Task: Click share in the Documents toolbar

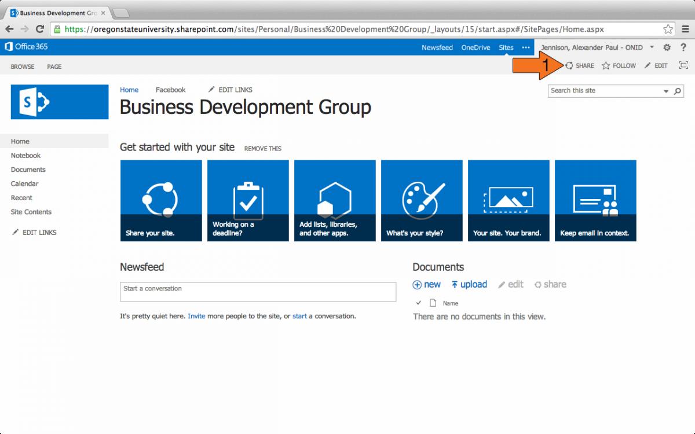Action: tap(550, 284)
